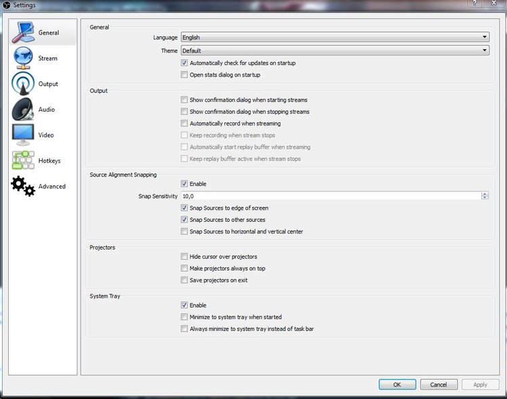
Task: Check Always minimize to system tray option
Action: pos(185,329)
